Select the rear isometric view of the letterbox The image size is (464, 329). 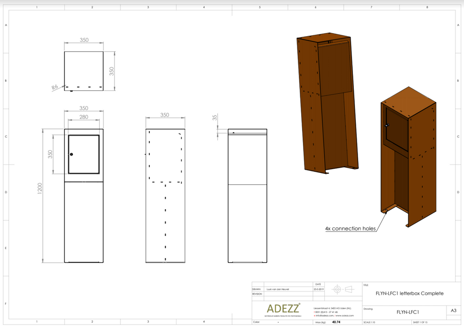pos(325,103)
